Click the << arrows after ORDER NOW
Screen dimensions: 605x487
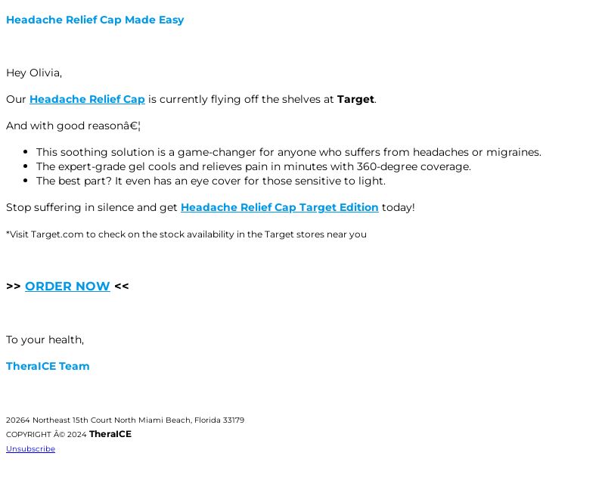pyautogui.click(x=122, y=286)
